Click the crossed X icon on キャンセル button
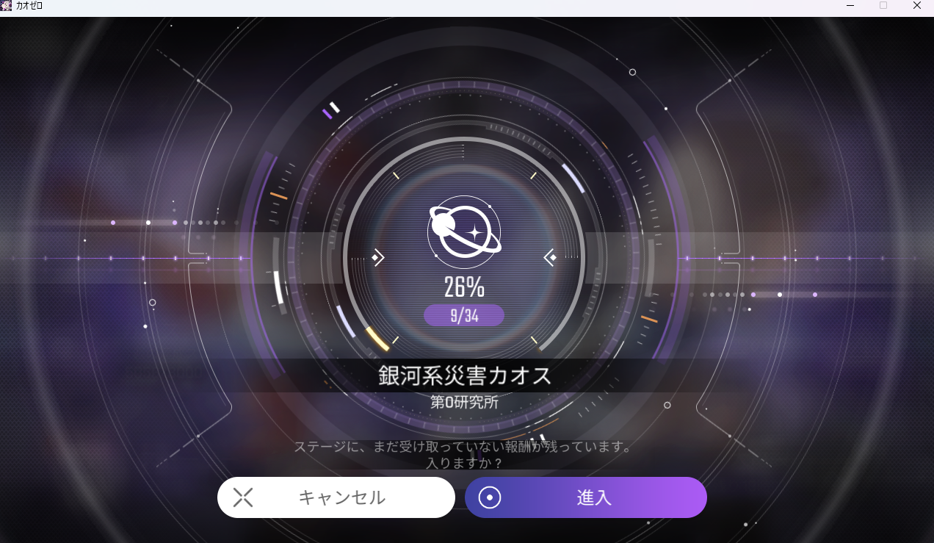 [x=243, y=497]
